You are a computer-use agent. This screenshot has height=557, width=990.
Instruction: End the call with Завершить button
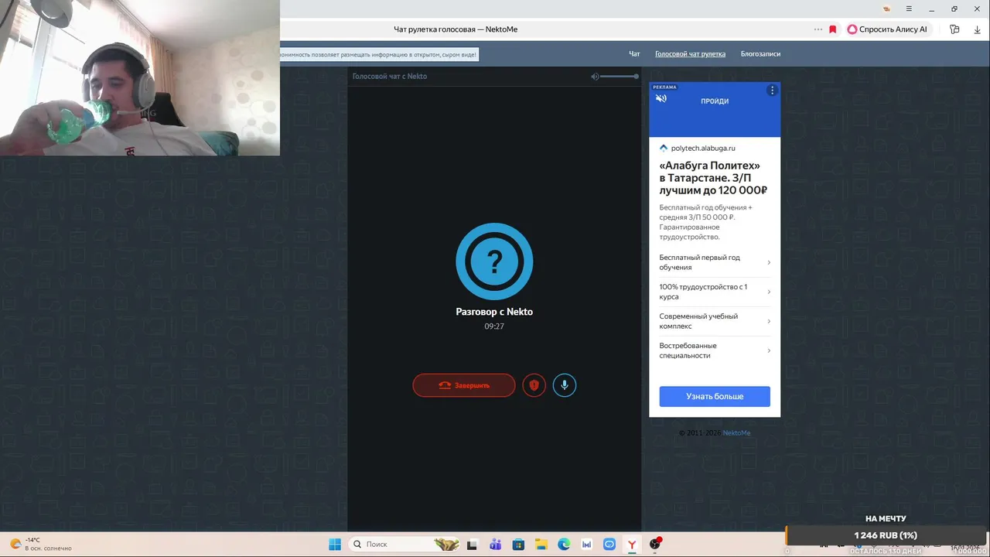tap(464, 385)
